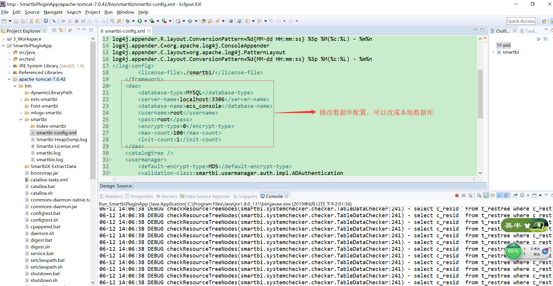Toggle fold marker at line 31
Viewport: 553px width, 286px height.
(110, 159)
